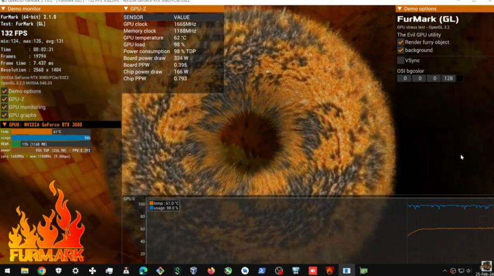Switch to FurMark flame taskbar icon
Image resolution: width=494 pixels, height=276 pixels.
[330, 271]
